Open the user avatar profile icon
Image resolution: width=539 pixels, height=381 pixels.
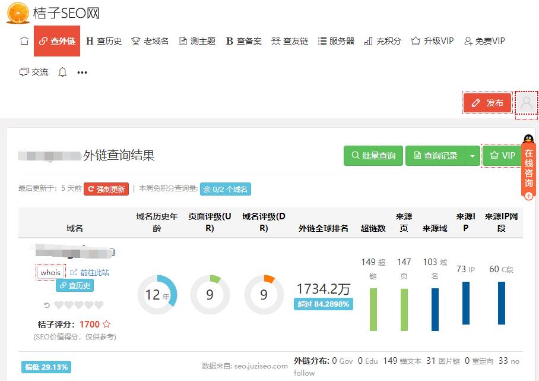(527, 103)
